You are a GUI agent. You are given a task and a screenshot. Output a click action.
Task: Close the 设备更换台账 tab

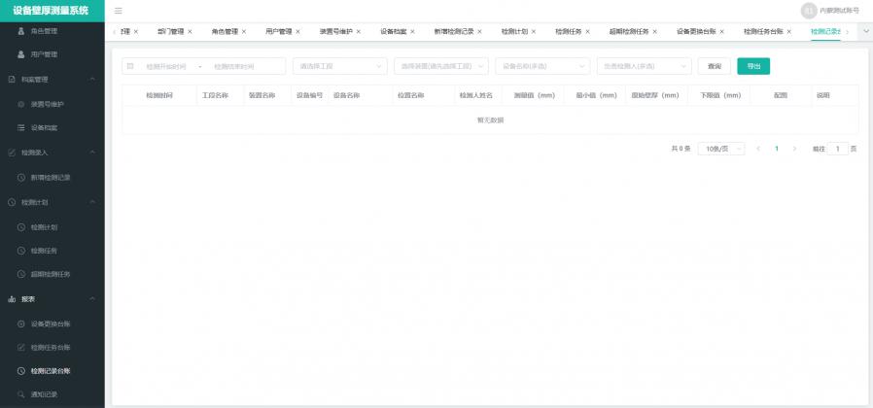point(721,32)
